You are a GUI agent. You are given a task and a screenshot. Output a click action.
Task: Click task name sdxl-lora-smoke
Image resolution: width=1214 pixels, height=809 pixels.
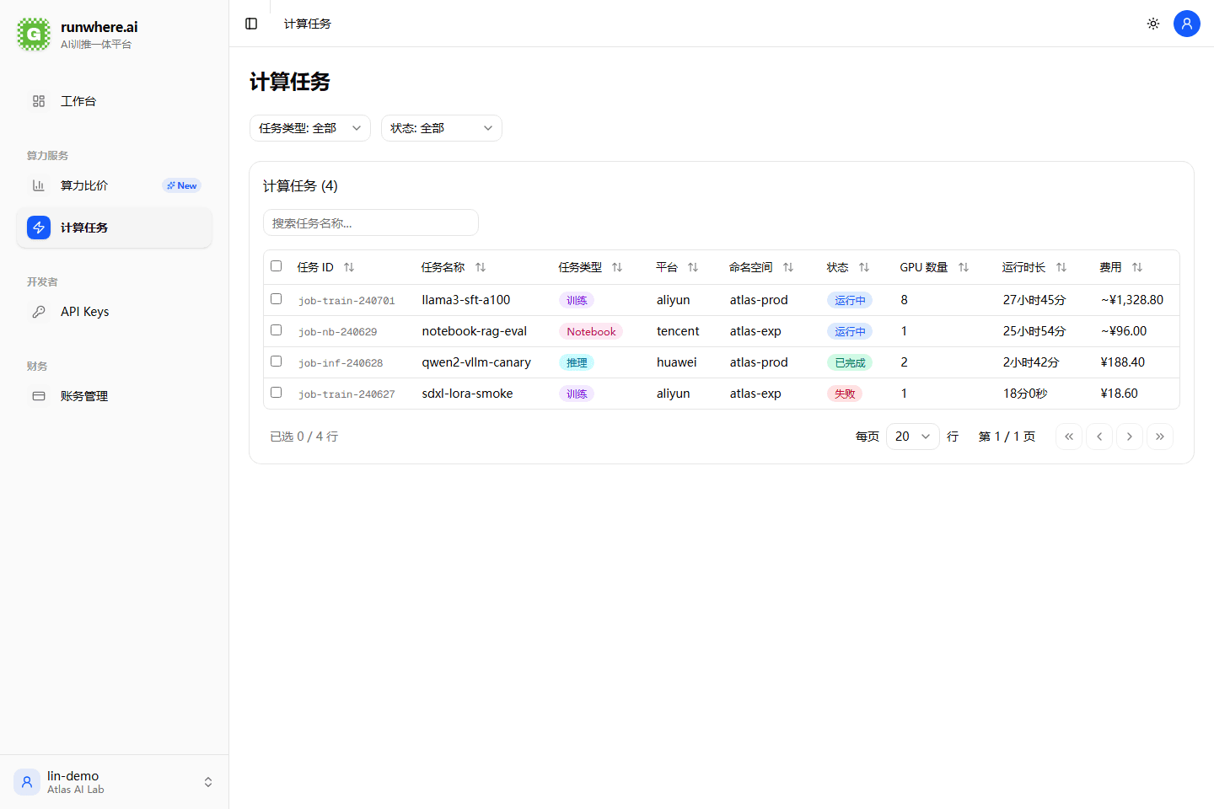pos(467,394)
